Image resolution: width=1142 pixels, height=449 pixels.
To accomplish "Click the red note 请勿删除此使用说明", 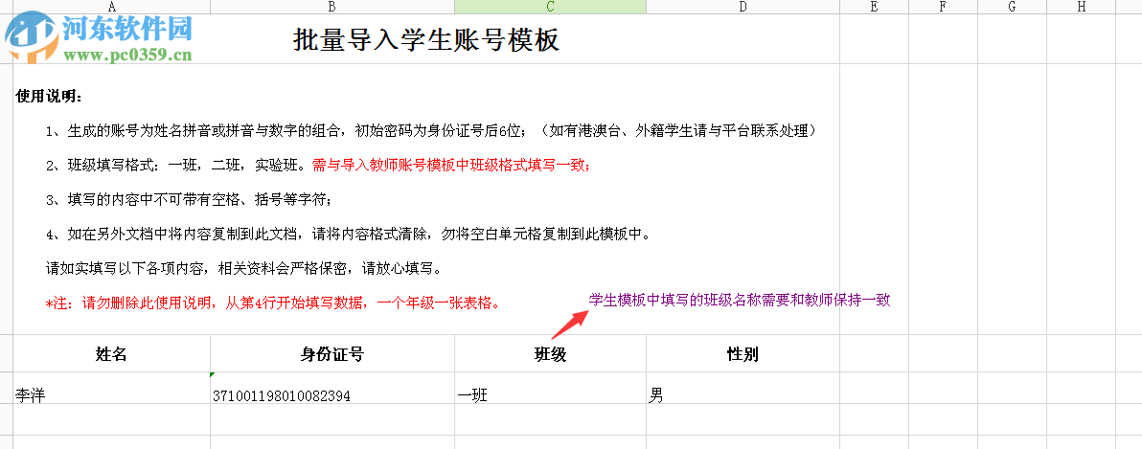I will point(273,303).
